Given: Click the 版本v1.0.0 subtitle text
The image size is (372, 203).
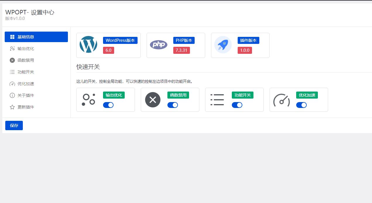Looking at the screenshot, I should pos(15,18).
